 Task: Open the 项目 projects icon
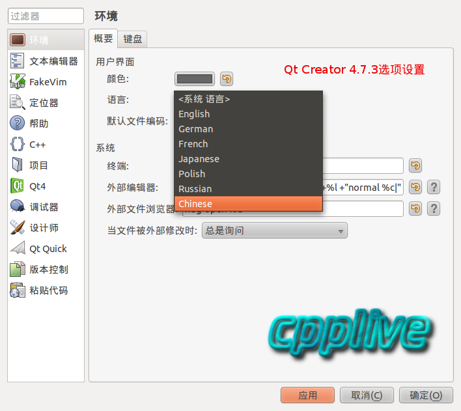click(x=18, y=165)
